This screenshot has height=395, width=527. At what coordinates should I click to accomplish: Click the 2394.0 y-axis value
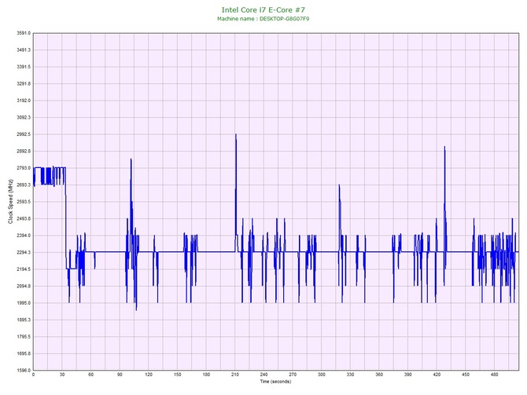coord(24,236)
